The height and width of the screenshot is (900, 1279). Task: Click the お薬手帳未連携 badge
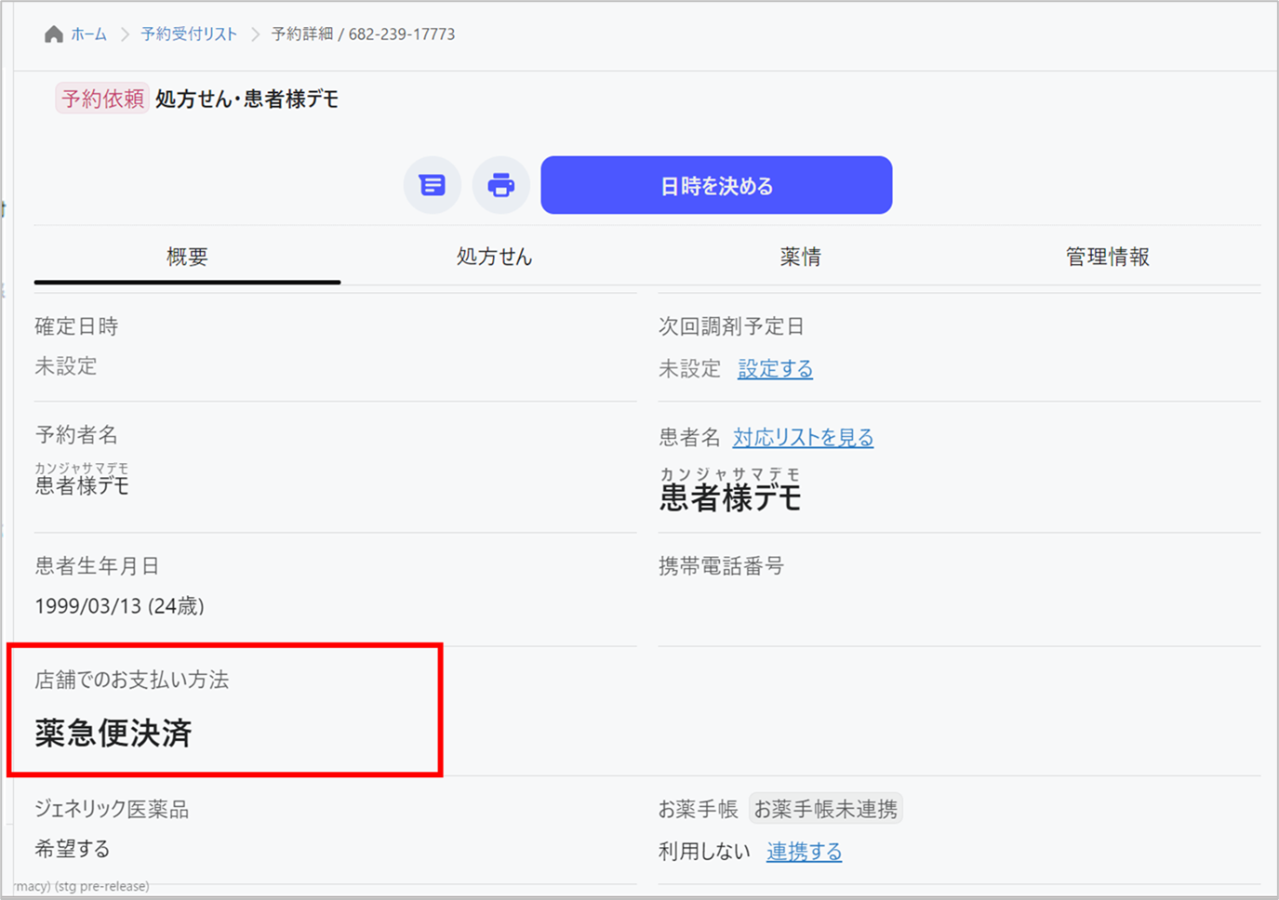[x=825, y=809]
